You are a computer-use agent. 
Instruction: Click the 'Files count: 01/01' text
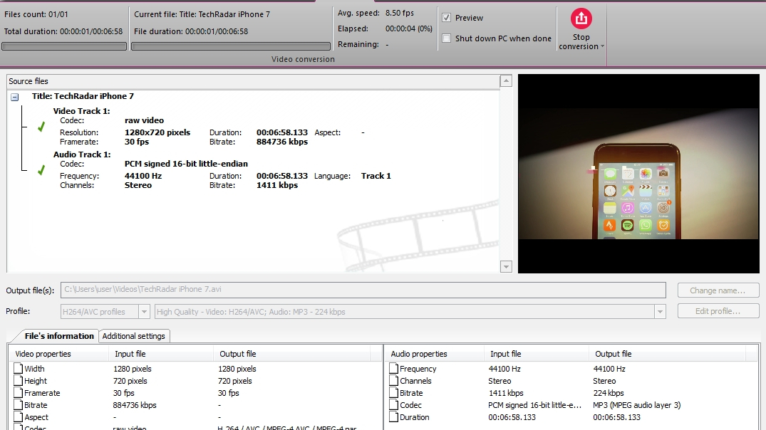tap(36, 14)
